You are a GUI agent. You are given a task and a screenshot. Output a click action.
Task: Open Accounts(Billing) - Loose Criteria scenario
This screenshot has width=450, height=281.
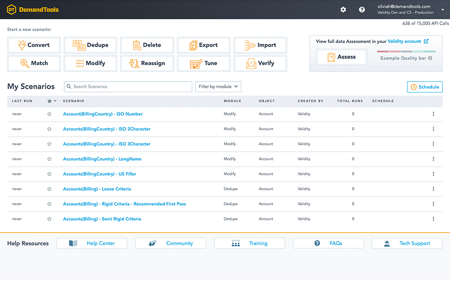tap(97, 189)
